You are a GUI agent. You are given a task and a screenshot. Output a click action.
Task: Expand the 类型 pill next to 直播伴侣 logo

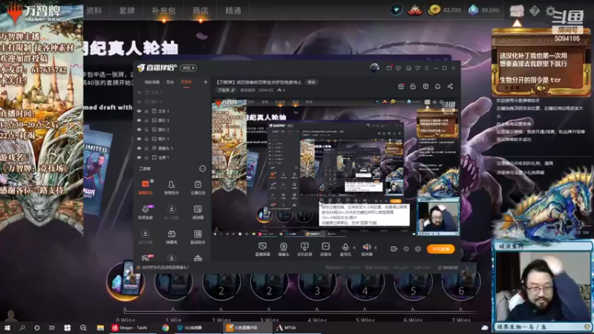189,68
